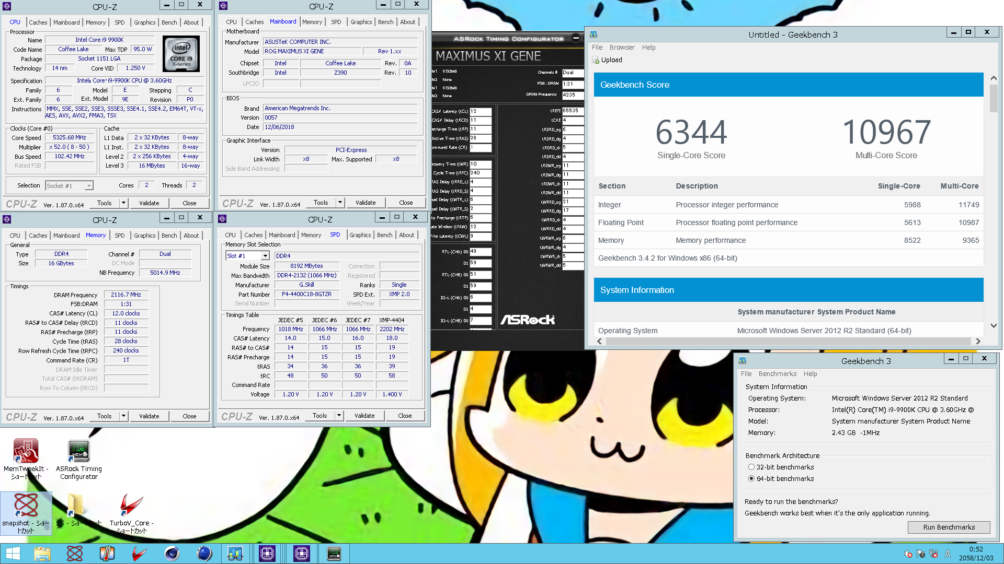Open the Action Center flag tray icon
Screen dimensions: 1004x564
pyautogui.click(x=921, y=554)
